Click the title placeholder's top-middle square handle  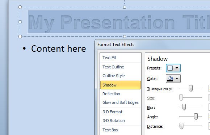[125, 7]
